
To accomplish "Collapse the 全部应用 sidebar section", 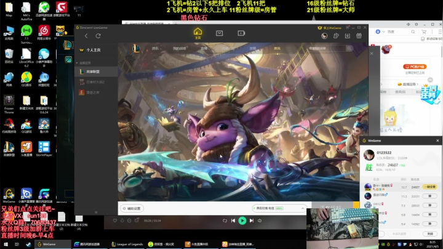I will [x=77, y=63].
